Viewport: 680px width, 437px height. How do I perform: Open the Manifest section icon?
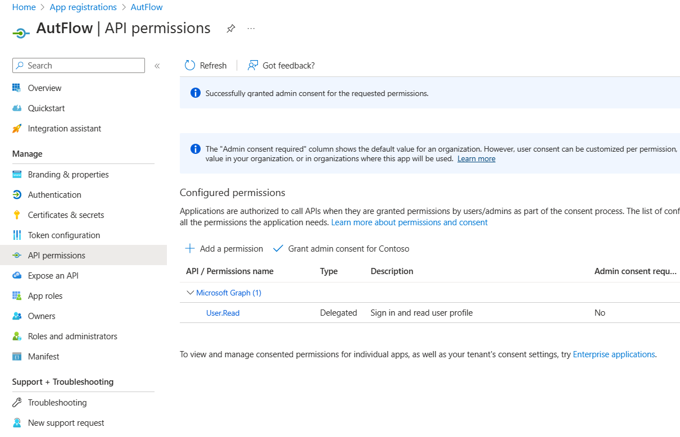(18, 356)
